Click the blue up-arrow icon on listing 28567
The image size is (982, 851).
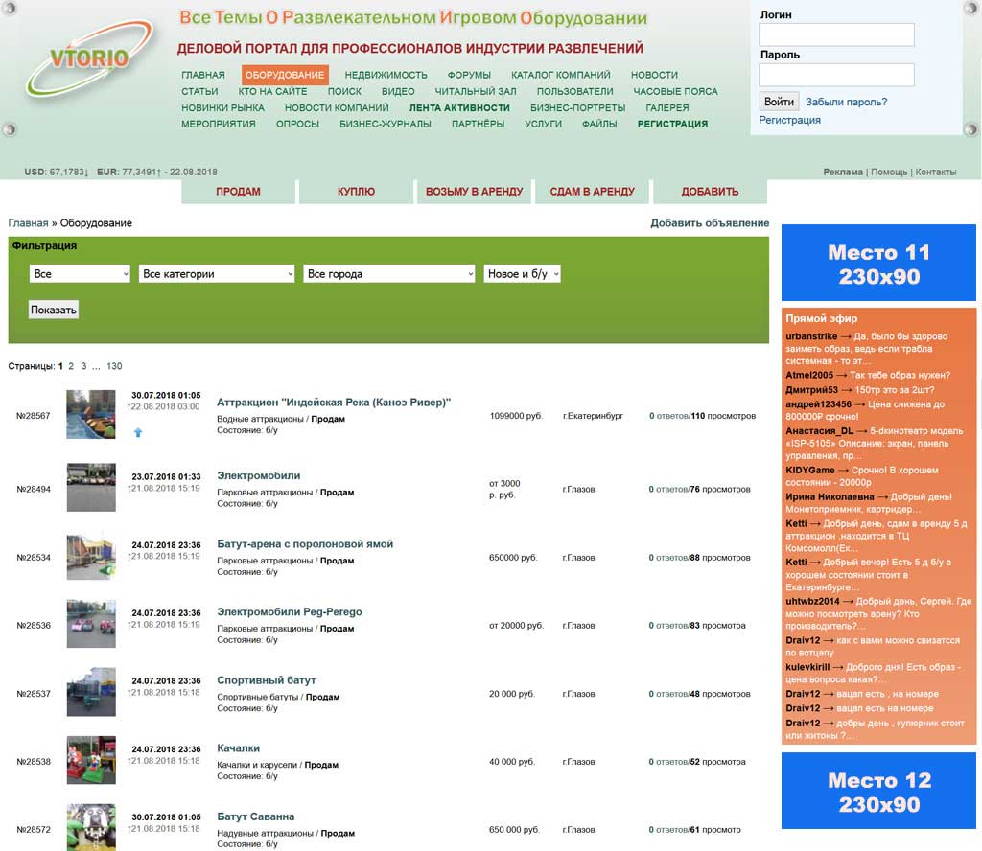point(138,432)
